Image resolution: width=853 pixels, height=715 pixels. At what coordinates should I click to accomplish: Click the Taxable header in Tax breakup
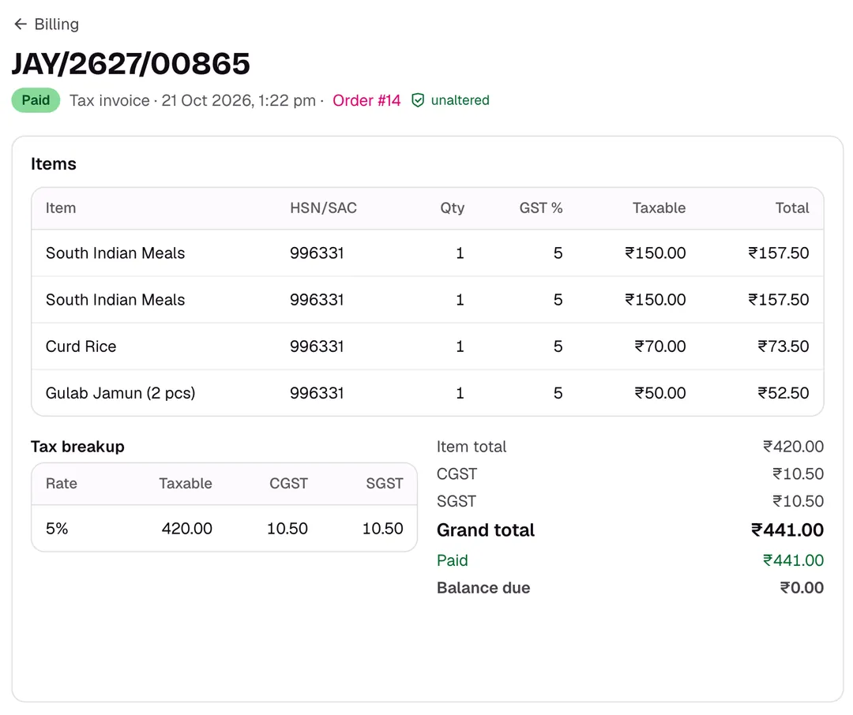pyautogui.click(x=186, y=483)
